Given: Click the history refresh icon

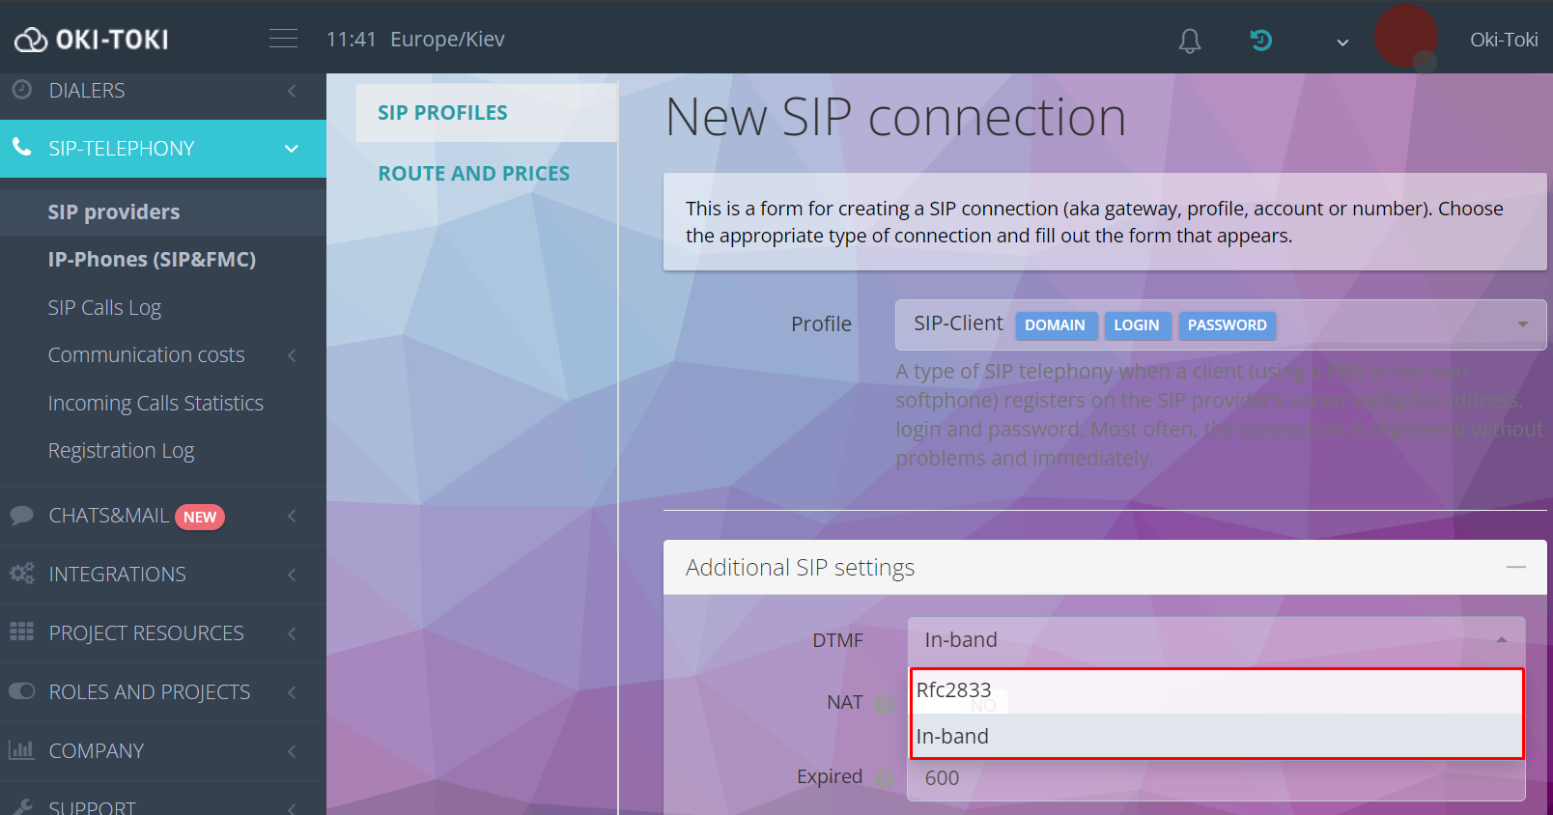Looking at the screenshot, I should [1260, 40].
